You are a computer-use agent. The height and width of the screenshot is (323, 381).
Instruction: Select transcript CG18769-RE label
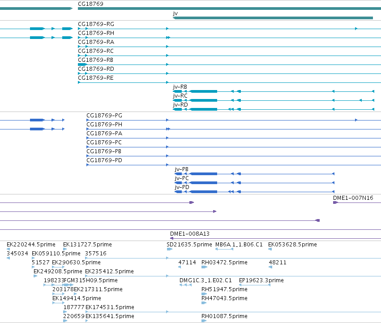[x=95, y=78]
